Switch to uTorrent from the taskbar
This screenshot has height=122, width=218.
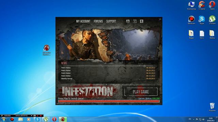[x=46, y=119]
